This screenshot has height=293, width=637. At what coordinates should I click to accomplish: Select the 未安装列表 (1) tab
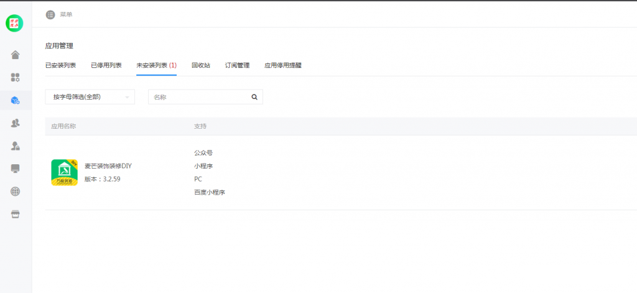coord(156,65)
